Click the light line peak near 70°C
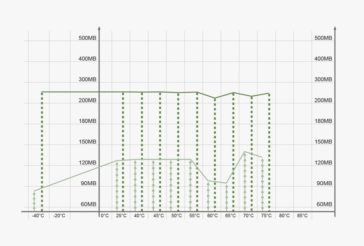 point(245,152)
